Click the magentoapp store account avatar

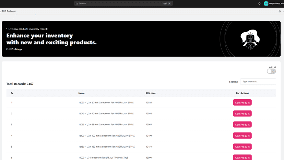point(266,3)
